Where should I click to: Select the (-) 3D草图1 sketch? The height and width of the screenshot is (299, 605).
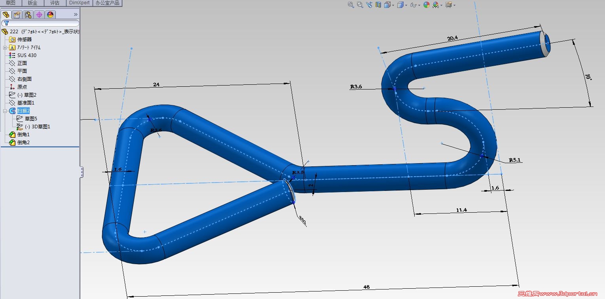(x=34, y=127)
